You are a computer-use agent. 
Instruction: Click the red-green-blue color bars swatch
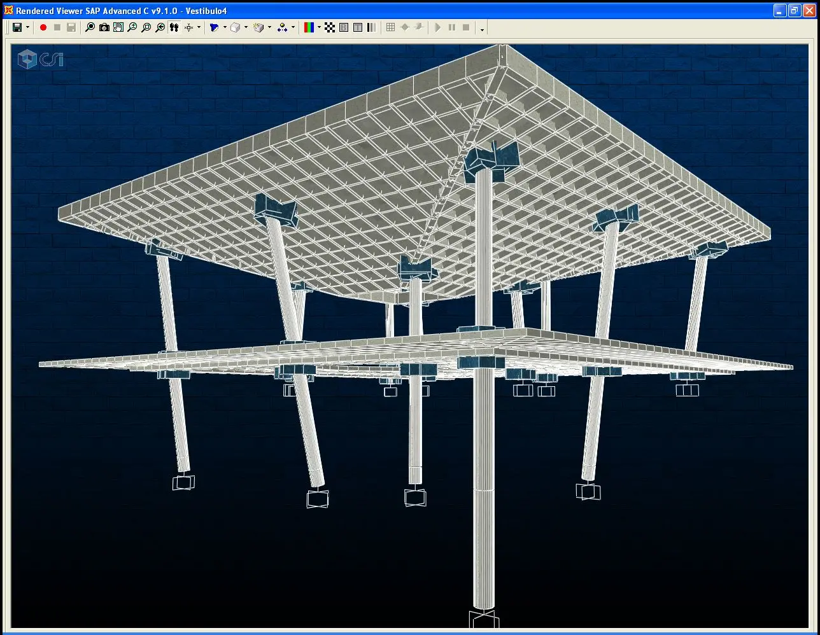click(x=309, y=27)
